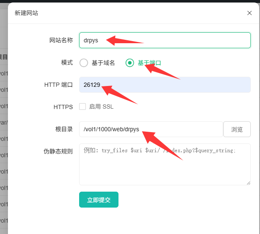Close the 新建网站 dialog with X
The image size is (260, 234).
pyautogui.click(x=250, y=13)
